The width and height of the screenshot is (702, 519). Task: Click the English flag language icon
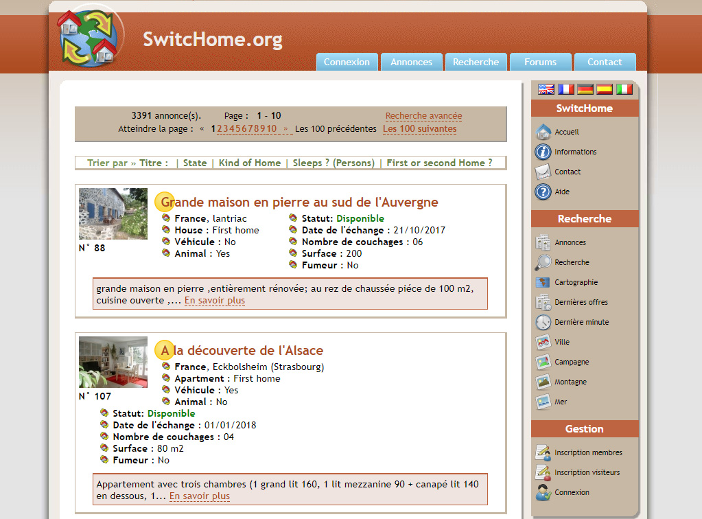tap(546, 89)
